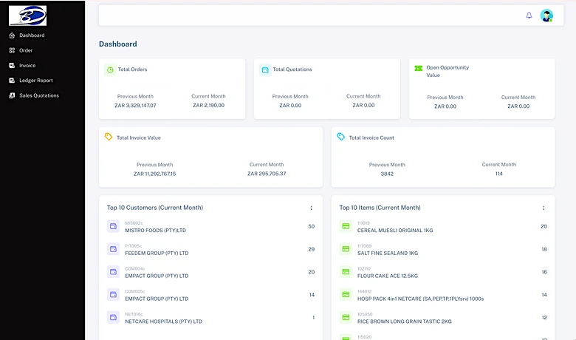This screenshot has height=340, width=576.
Task: Click the card icon beside SALT FINE SEALAND
Action: click(x=346, y=249)
